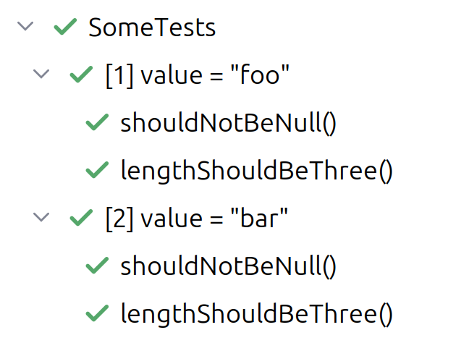Click the "SomeTests" text label
This screenshot has height=343, width=469.
pos(152,27)
